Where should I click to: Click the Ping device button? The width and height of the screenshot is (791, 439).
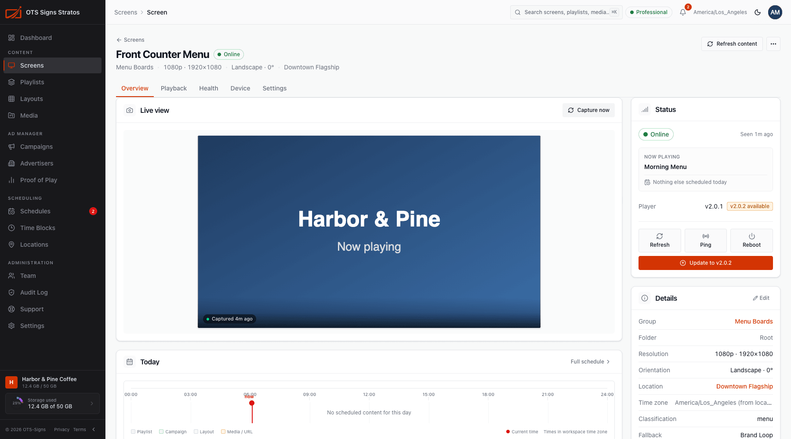pyautogui.click(x=706, y=241)
